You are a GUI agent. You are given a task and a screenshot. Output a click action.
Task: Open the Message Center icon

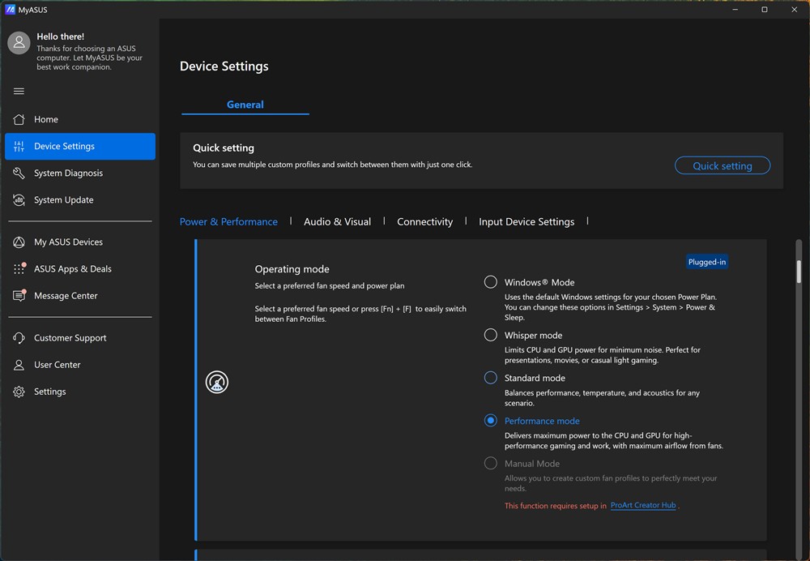(x=19, y=296)
